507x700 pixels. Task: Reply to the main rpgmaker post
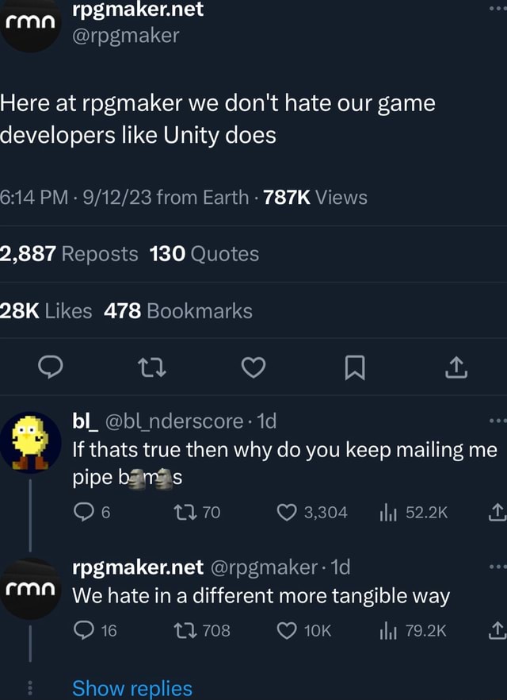pyautogui.click(x=51, y=367)
